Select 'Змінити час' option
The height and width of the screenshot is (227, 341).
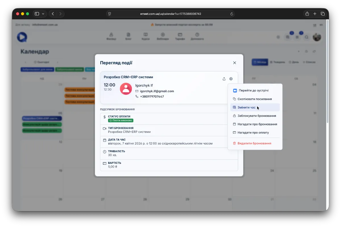246,107
